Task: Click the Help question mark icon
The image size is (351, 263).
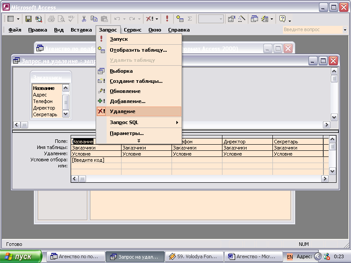Action: pos(283,19)
